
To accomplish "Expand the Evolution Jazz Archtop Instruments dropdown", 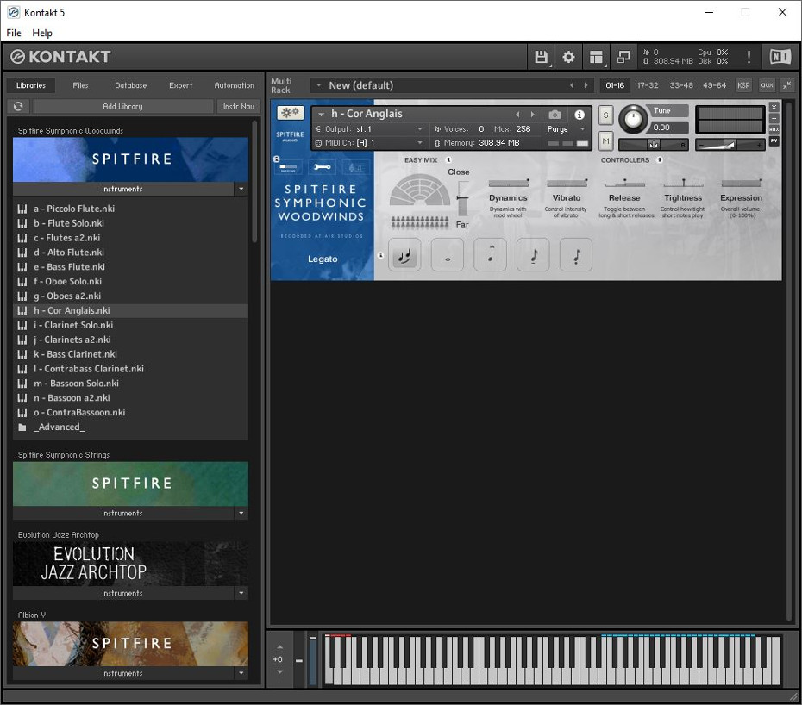I will (241, 593).
